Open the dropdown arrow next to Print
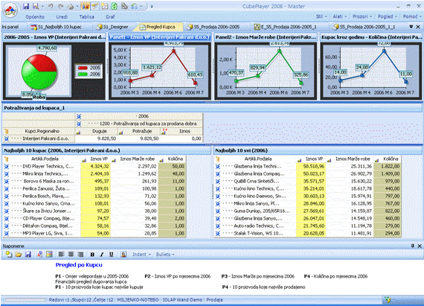The image size is (424, 306). coord(77,6)
